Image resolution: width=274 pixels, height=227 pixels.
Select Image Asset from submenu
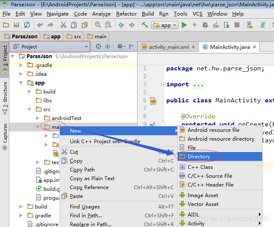220,195
